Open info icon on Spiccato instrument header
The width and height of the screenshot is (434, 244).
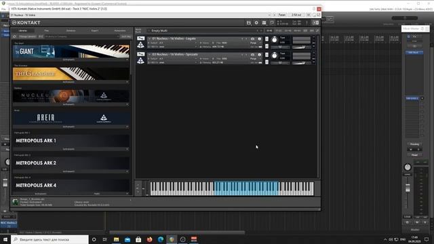click(259, 55)
